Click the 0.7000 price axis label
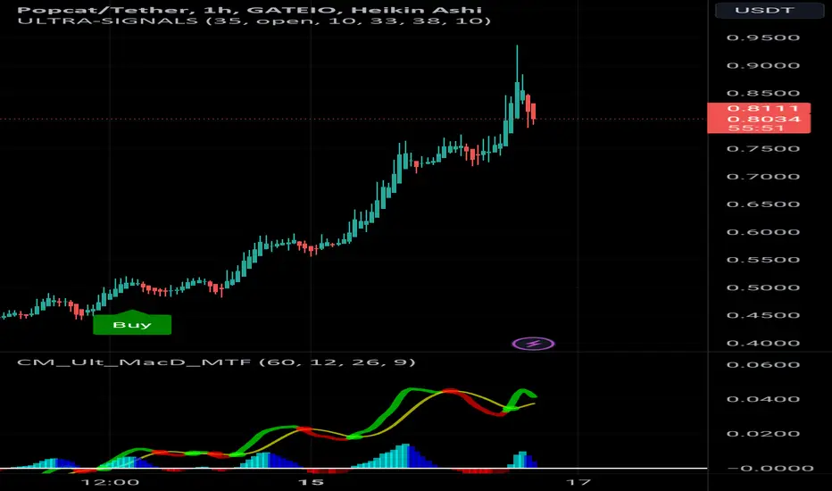This screenshot has height=491, width=832. pyautogui.click(x=763, y=176)
